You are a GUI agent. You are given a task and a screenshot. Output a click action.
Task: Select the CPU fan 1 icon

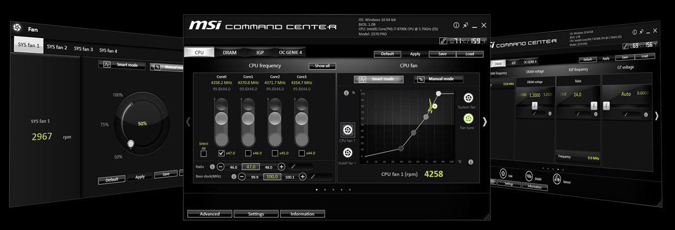[x=348, y=130]
